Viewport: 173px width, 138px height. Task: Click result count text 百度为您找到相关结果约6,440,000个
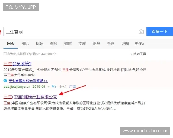(x=30, y=54)
